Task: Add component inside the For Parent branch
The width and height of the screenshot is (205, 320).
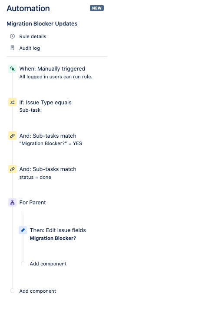Action: [48, 264]
